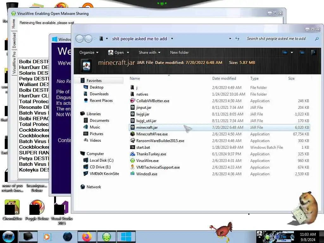Screen dimensions: 324x243
Task: Open Recent Places in Favorites
Action: [x=101, y=100]
